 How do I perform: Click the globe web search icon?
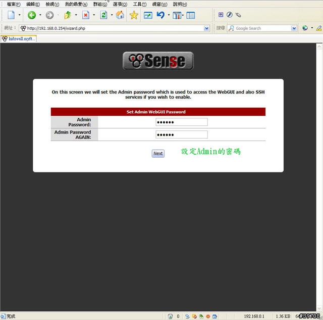pos(305,28)
